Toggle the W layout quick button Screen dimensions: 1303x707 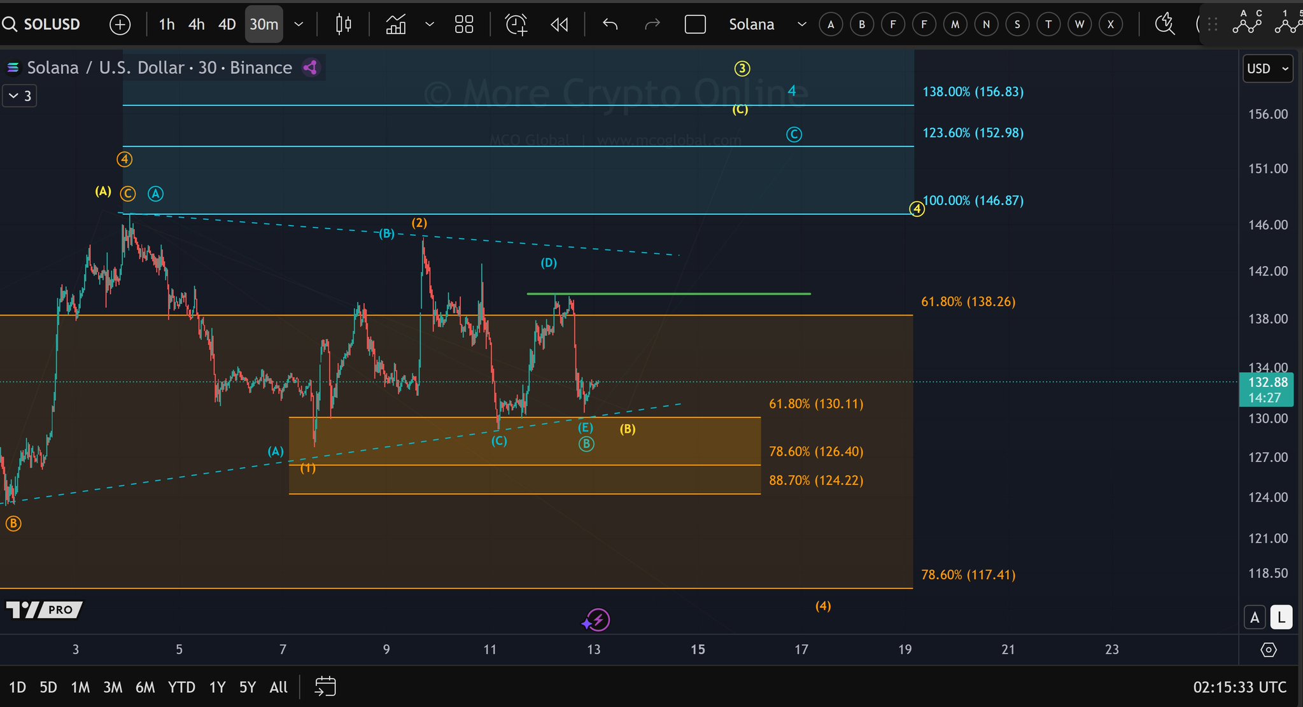coord(1080,24)
